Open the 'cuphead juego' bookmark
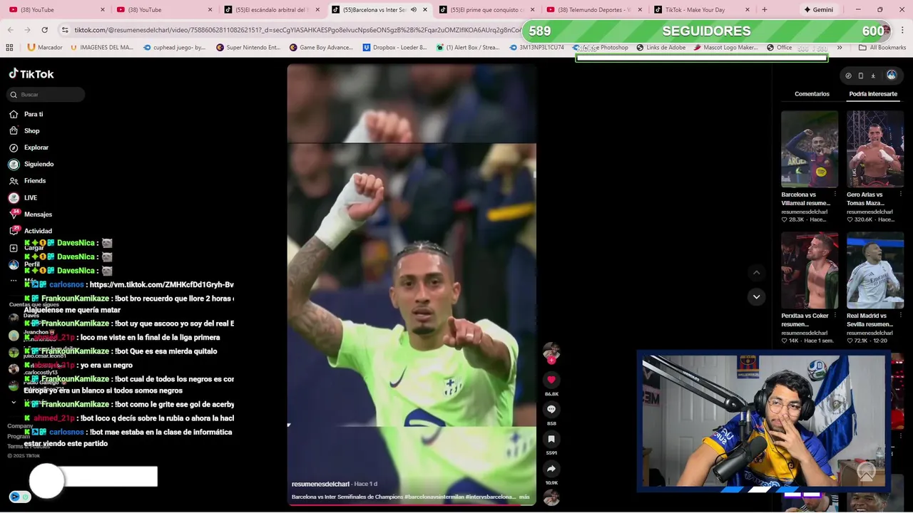This screenshot has width=913, height=513. [174, 48]
